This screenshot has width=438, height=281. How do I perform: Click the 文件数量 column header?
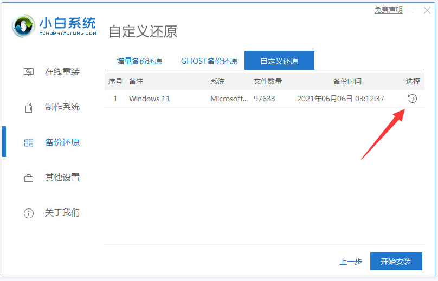pyautogui.click(x=268, y=81)
